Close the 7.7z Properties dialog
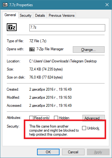 107,5
